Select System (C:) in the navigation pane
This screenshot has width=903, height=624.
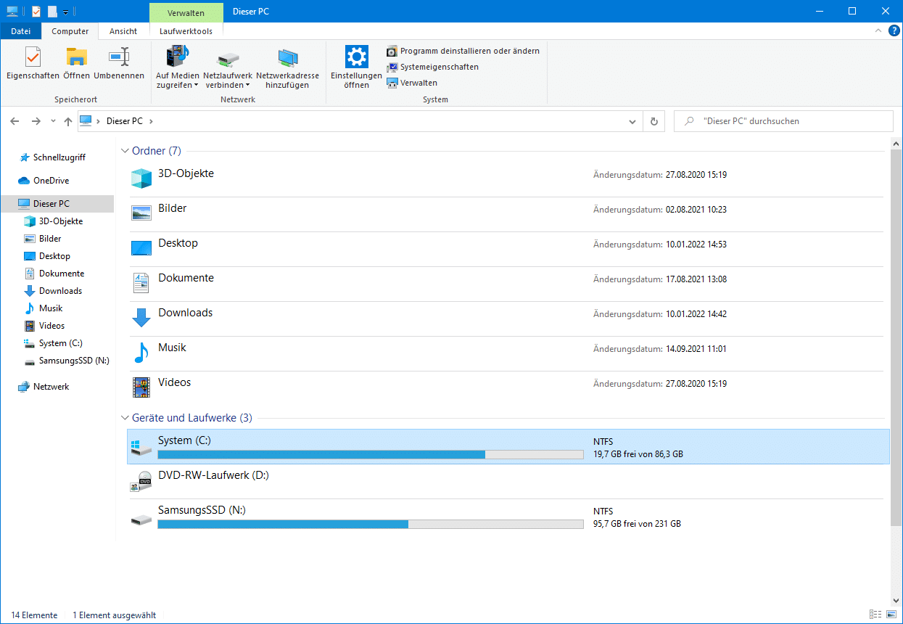click(54, 343)
